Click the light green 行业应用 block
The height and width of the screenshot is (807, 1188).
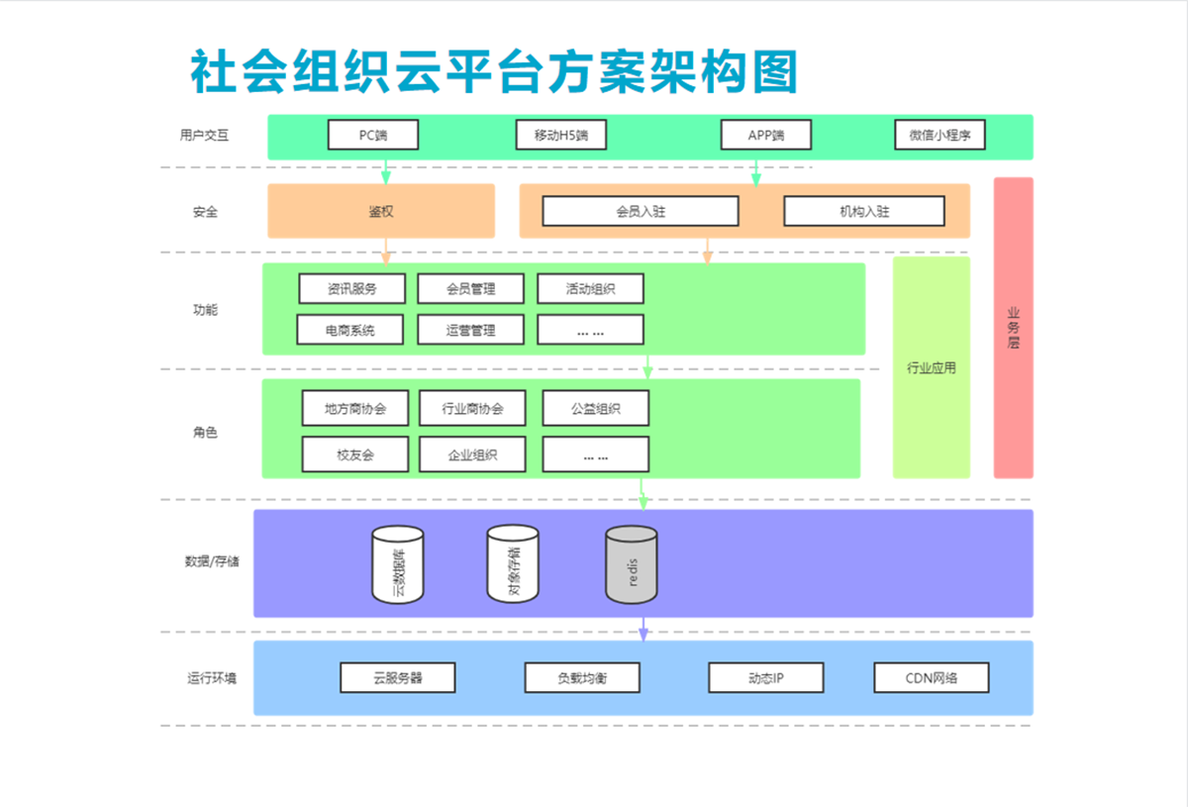pos(931,367)
